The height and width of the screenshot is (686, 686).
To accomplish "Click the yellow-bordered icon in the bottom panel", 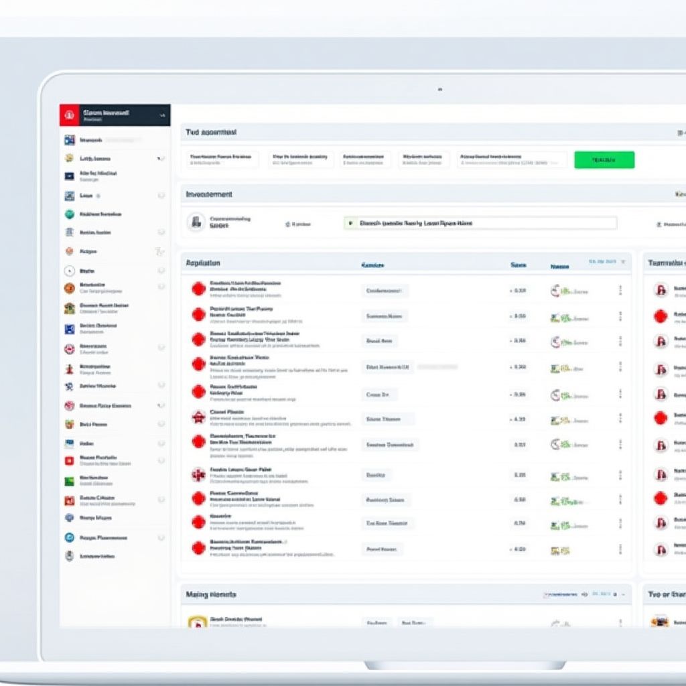I will (x=196, y=623).
